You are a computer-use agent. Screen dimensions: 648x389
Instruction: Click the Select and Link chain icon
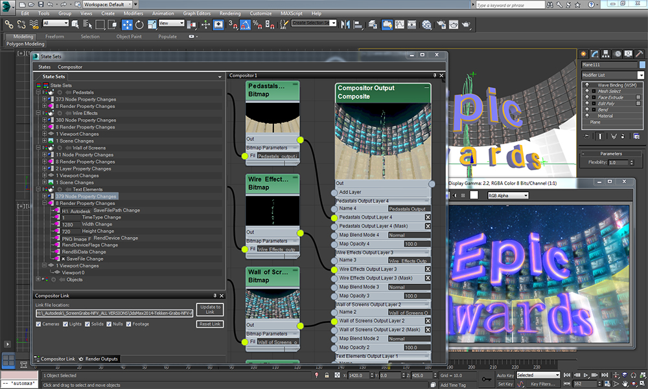tap(8, 25)
